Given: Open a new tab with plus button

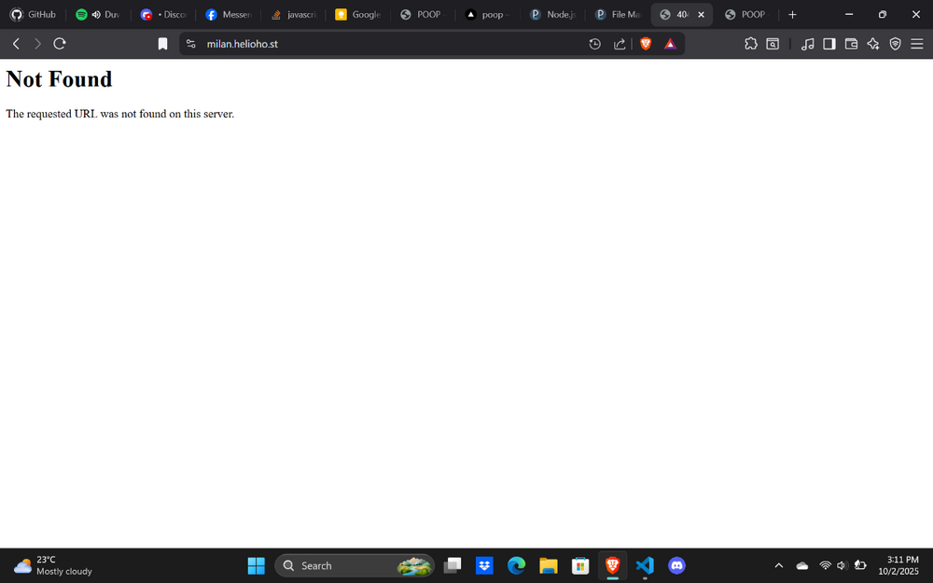Looking at the screenshot, I should click(x=792, y=15).
